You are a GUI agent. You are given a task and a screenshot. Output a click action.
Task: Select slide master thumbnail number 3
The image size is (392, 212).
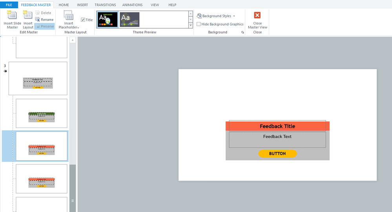(x=38, y=79)
